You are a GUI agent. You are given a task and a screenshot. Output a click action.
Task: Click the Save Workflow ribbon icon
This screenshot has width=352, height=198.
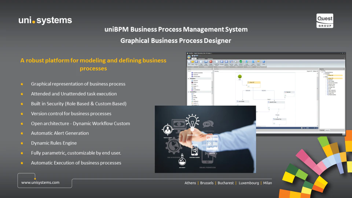click(x=206, y=62)
